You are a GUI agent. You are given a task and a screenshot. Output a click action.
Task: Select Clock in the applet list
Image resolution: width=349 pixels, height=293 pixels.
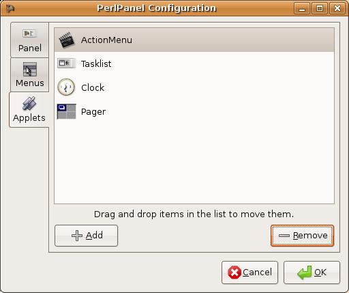(x=194, y=87)
